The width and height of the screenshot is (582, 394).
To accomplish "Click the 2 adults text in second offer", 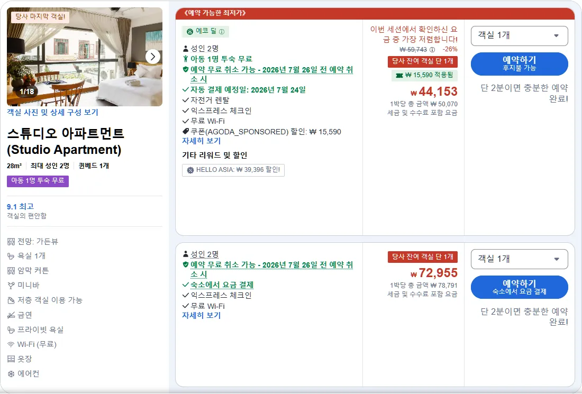I will click(x=205, y=254).
